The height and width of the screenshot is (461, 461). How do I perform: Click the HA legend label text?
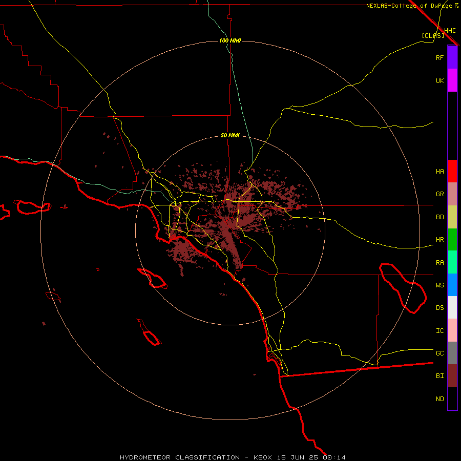tap(439, 172)
